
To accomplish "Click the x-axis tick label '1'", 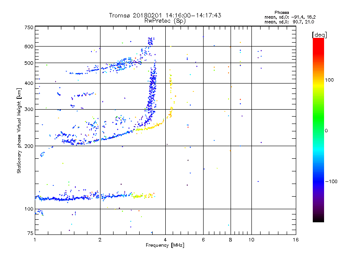I will click(35, 240).
